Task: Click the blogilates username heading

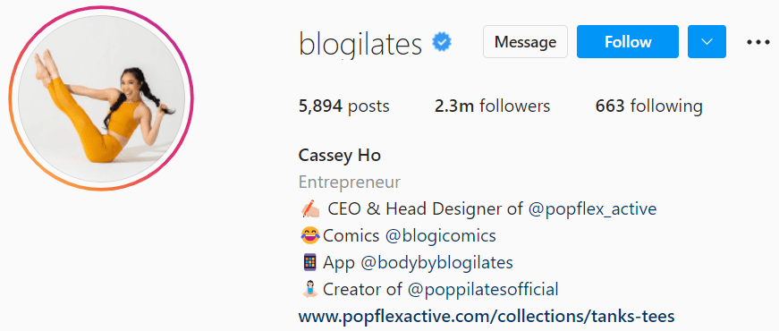Action: click(x=360, y=44)
